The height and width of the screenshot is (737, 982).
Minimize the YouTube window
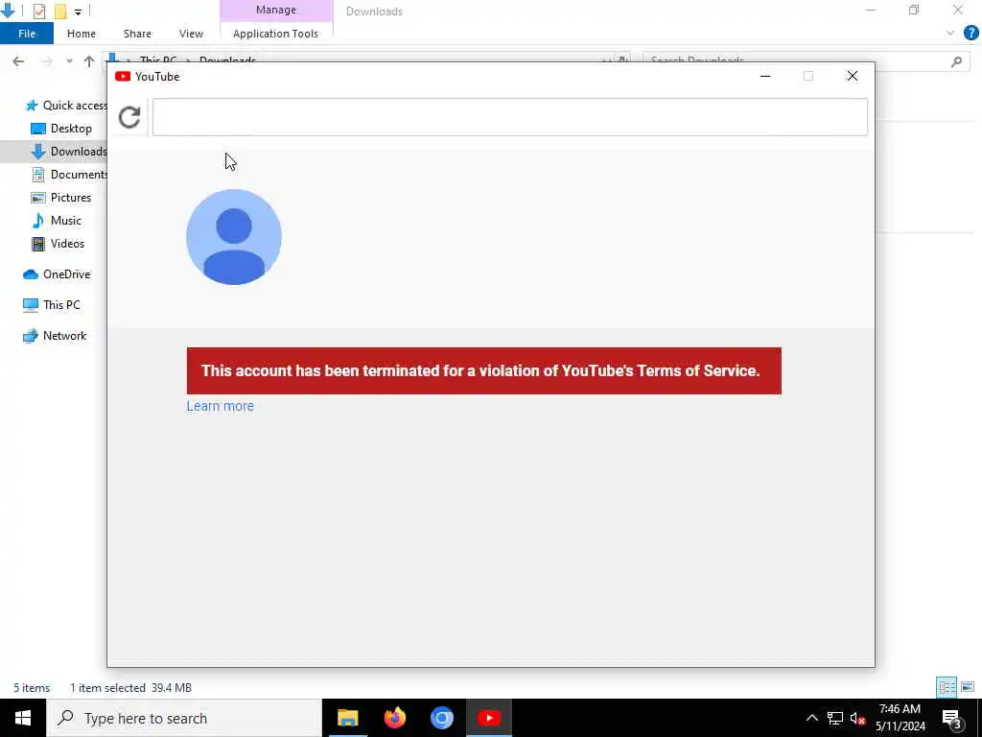coord(765,77)
